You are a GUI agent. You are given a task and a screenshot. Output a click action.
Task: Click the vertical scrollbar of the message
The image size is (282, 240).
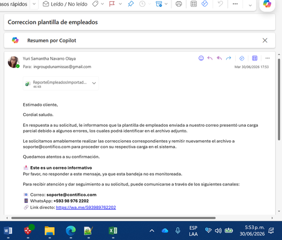[279, 100]
